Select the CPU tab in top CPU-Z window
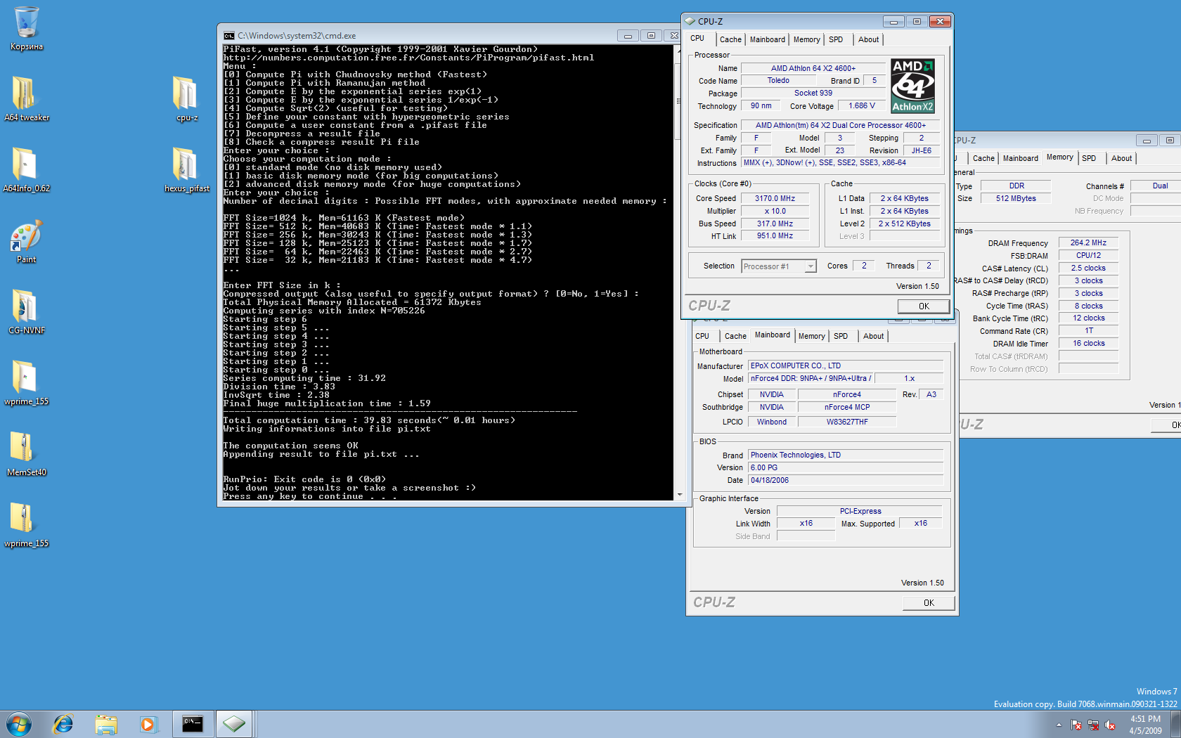Viewport: 1181px width, 738px height. (x=697, y=39)
